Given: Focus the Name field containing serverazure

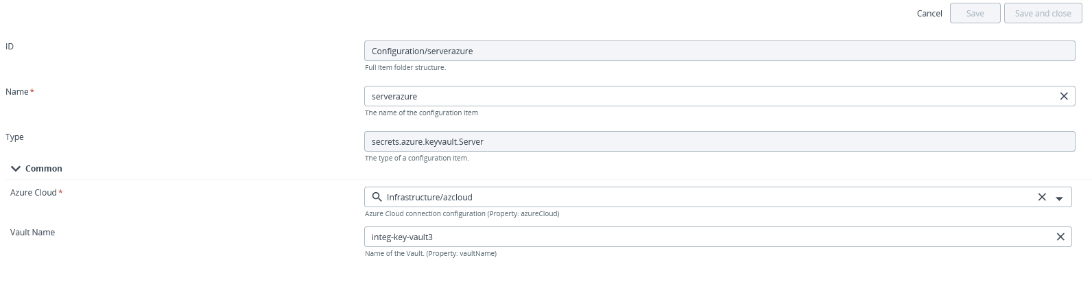Looking at the screenshot, I should pyautogui.click(x=707, y=96).
